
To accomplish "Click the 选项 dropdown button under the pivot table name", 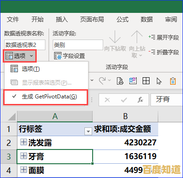I will pyautogui.click(x=20, y=56).
